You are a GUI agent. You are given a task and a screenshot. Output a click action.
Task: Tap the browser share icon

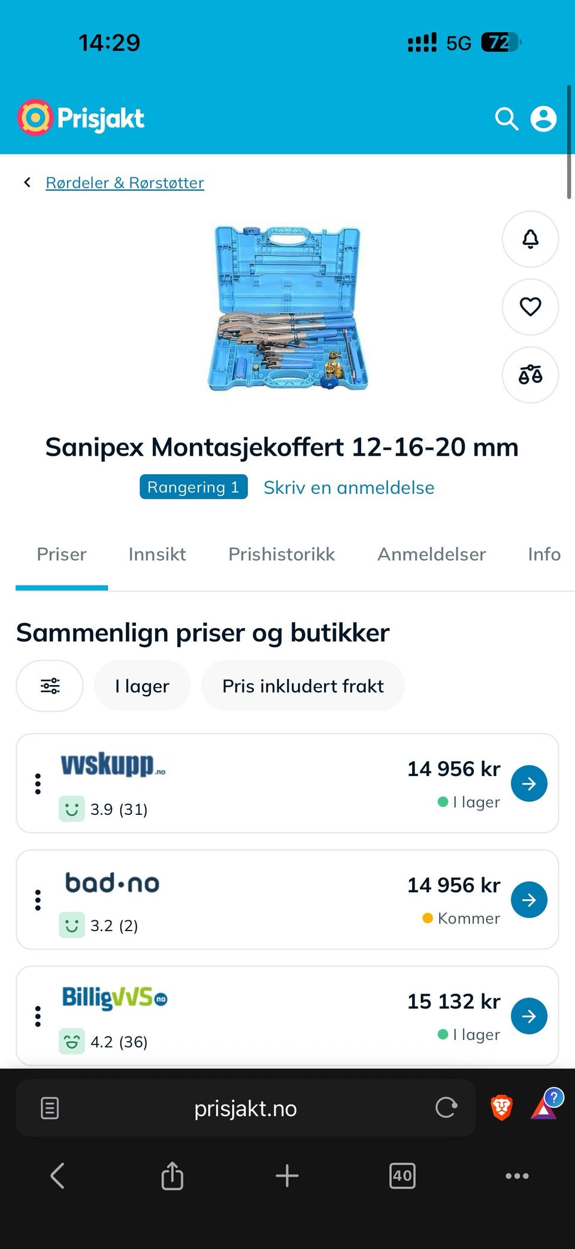pos(172,1175)
